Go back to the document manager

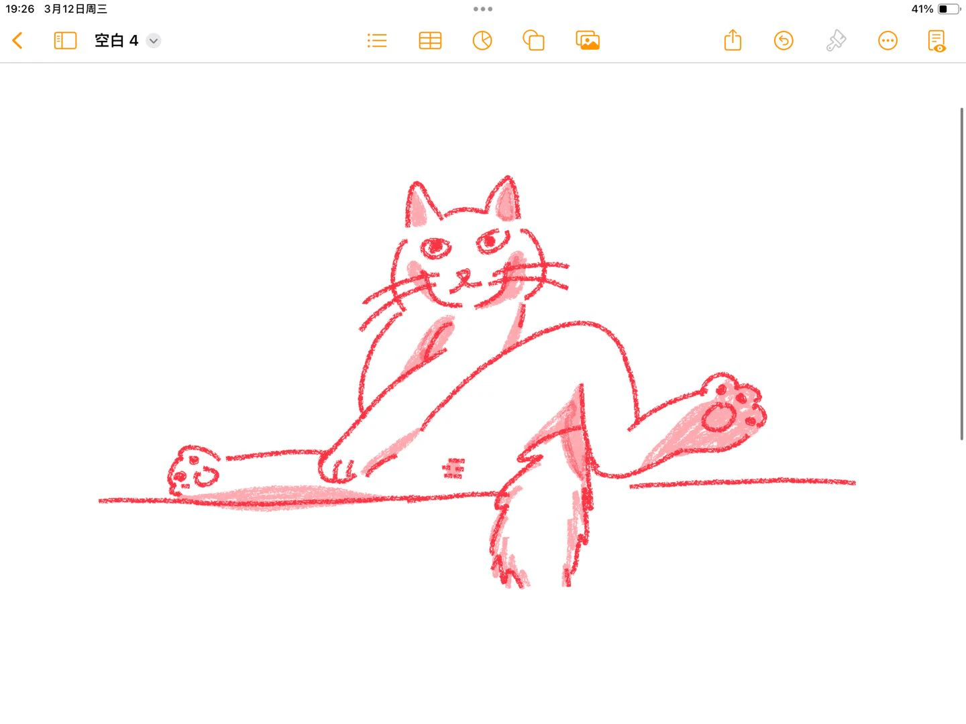tap(18, 41)
